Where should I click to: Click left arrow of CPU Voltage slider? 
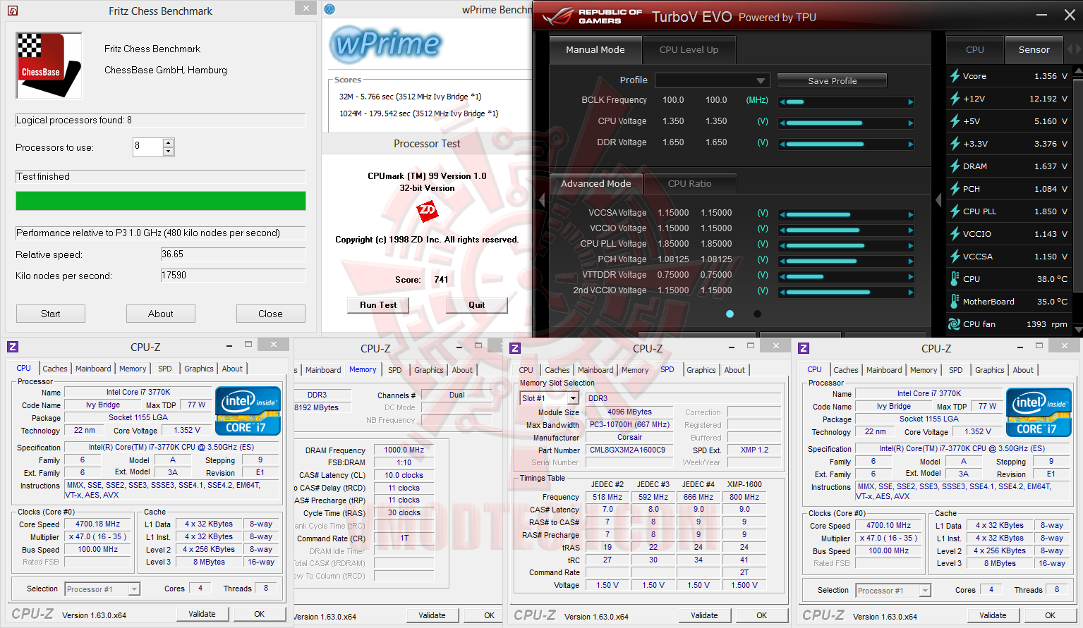[782, 123]
